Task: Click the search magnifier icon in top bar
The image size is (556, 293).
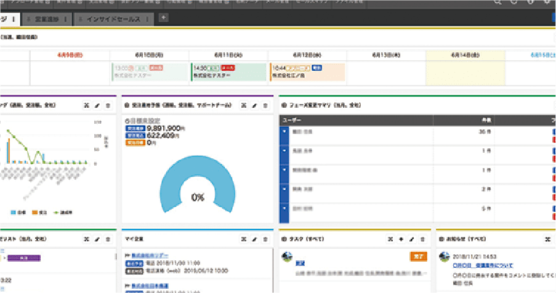Action: pyautogui.click(x=498, y=3)
